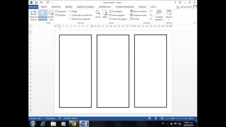Click Web Layout icon in status bar
This screenshot has height=127, width=226.
[162, 119]
